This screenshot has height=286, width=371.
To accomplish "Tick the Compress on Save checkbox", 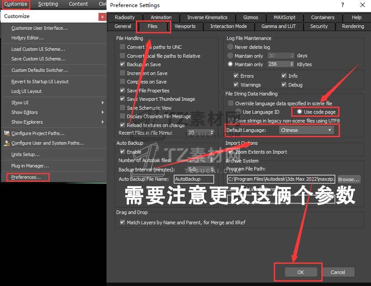I will tap(122, 81).
